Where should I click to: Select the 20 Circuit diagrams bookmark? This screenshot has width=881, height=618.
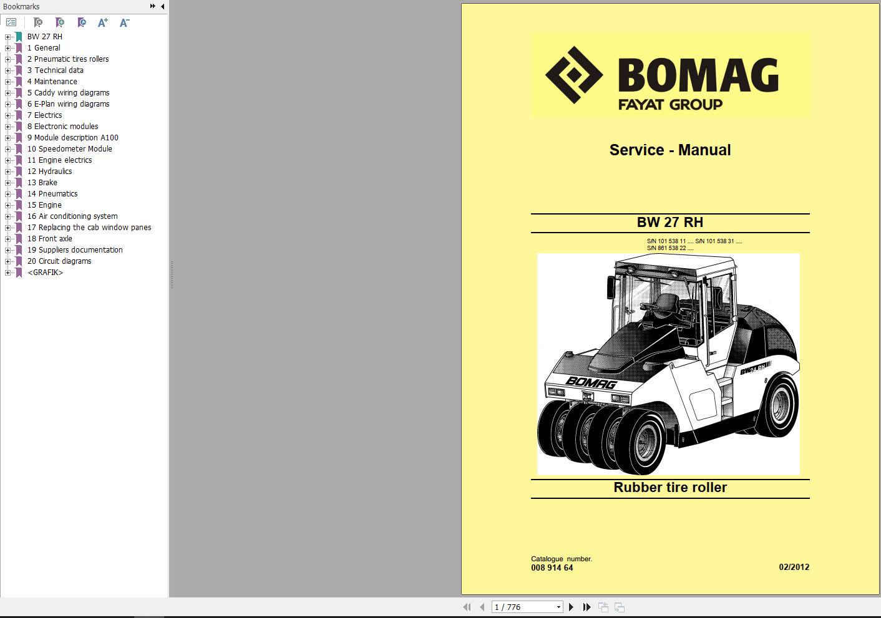tap(58, 261)
